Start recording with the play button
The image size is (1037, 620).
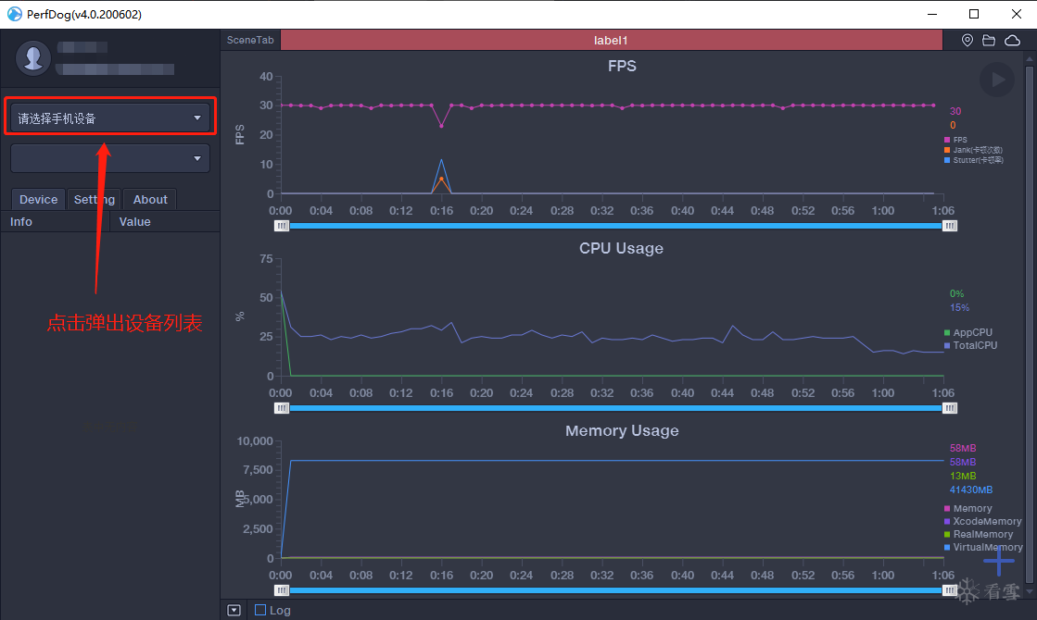tap(996, 80)
